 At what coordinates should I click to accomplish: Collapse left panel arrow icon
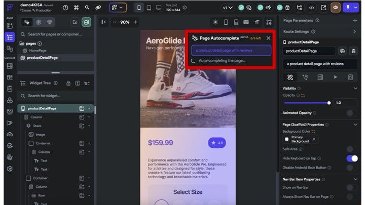(103, 22)
